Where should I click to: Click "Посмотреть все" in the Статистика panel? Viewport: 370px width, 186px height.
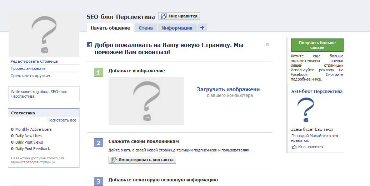pos(62,120)
